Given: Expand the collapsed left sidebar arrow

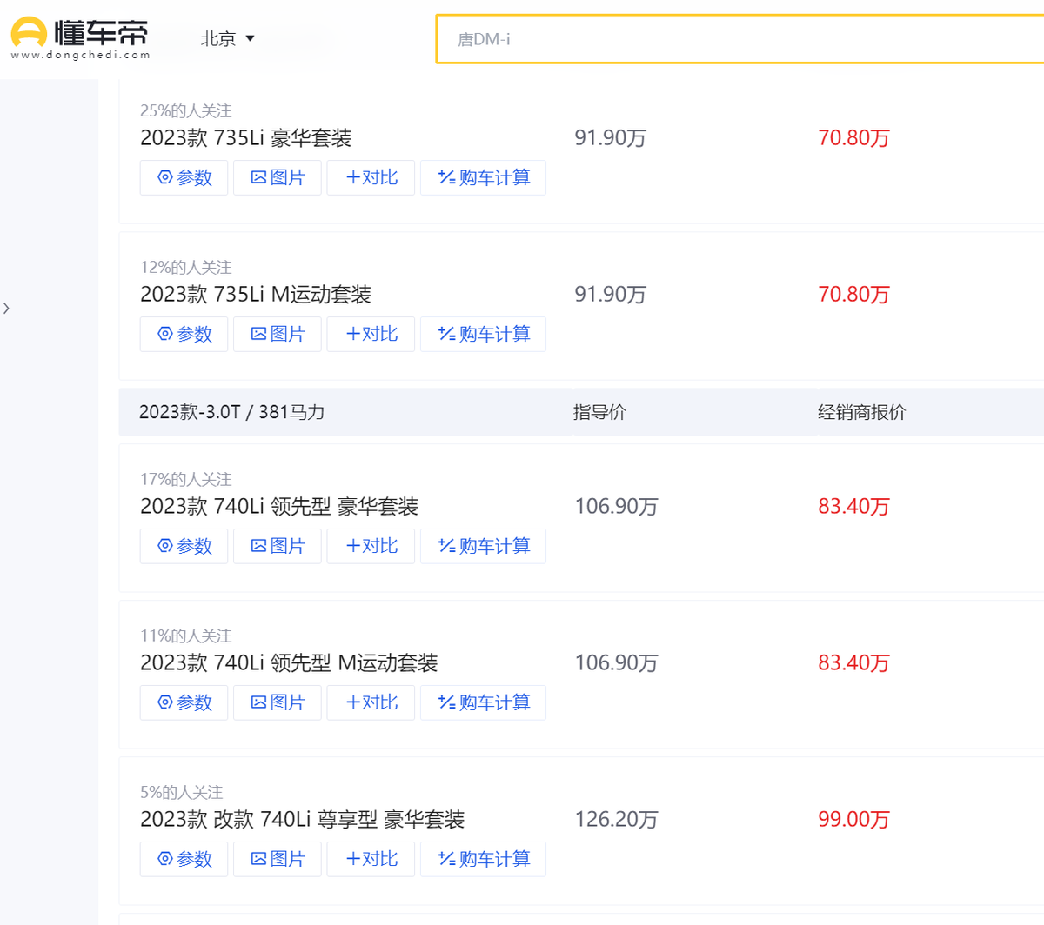Looking at the screenshot, I should pos(7,309).
